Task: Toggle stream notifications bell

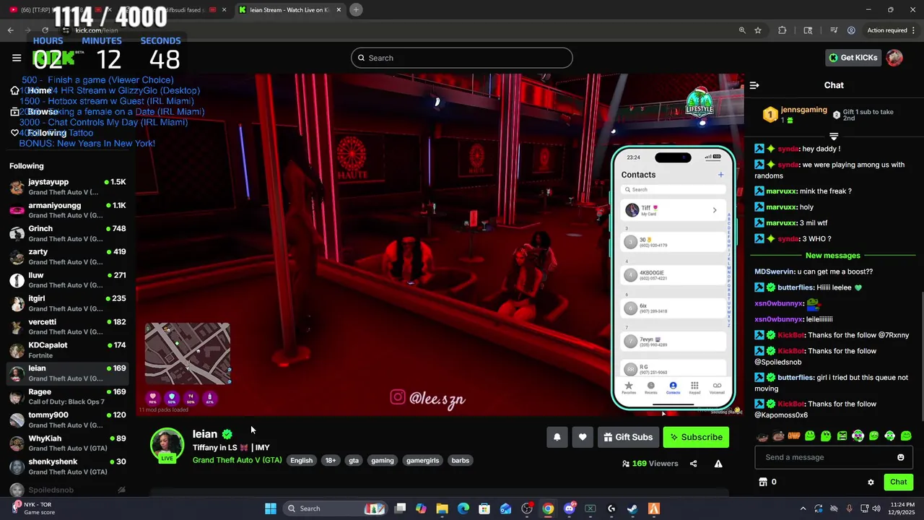Action: [x=557, y=437]
